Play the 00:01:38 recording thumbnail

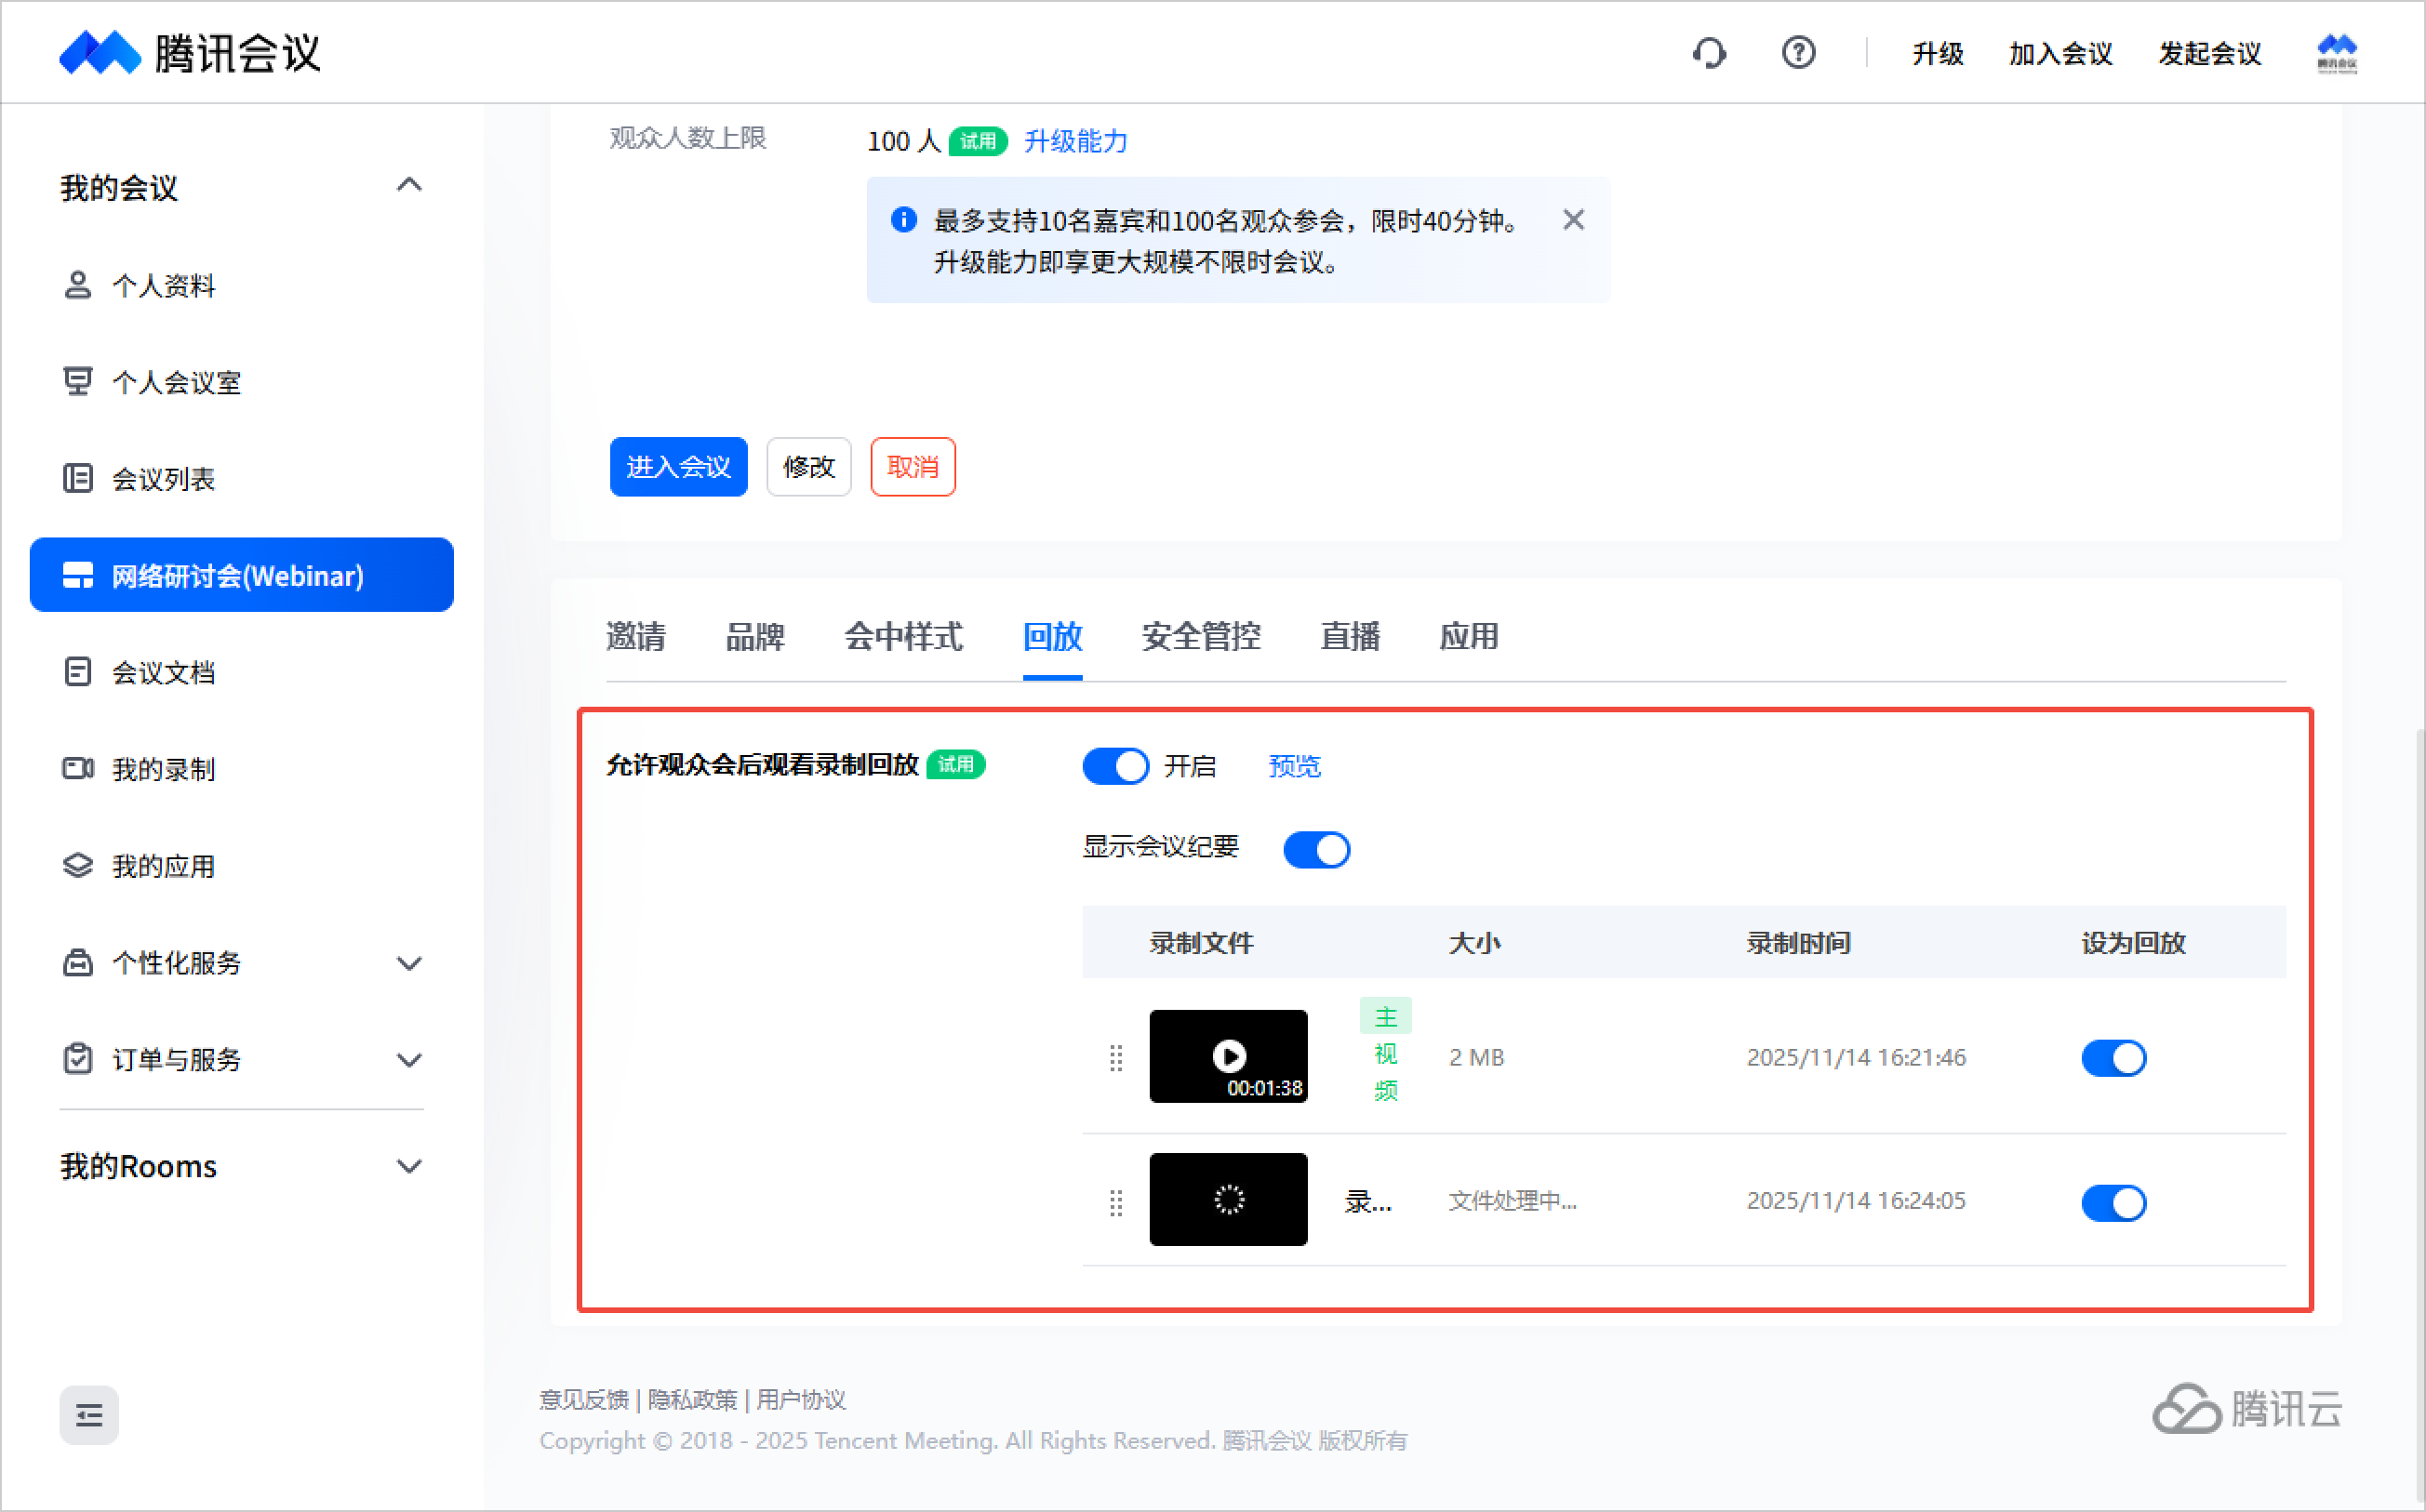tap(1228, 1056)
